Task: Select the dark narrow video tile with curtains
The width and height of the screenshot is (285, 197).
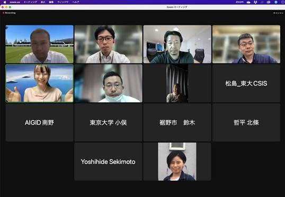Action: 177,83
